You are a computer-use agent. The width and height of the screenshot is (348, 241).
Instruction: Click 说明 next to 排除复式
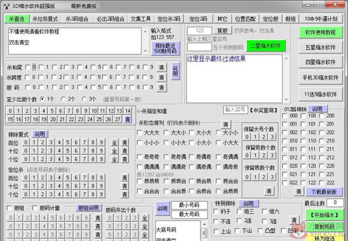(x=40, y=134)
